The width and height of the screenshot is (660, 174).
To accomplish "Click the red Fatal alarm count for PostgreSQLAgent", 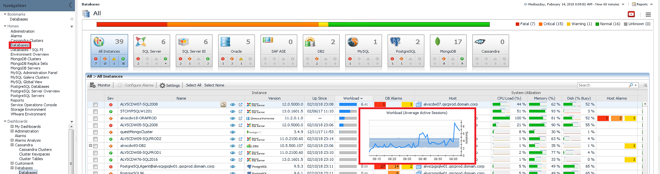I will (x=380, y=167).
